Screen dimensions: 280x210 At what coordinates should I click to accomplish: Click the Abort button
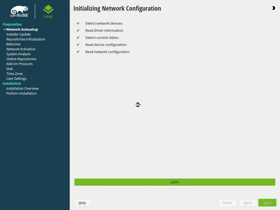point(227,203)
